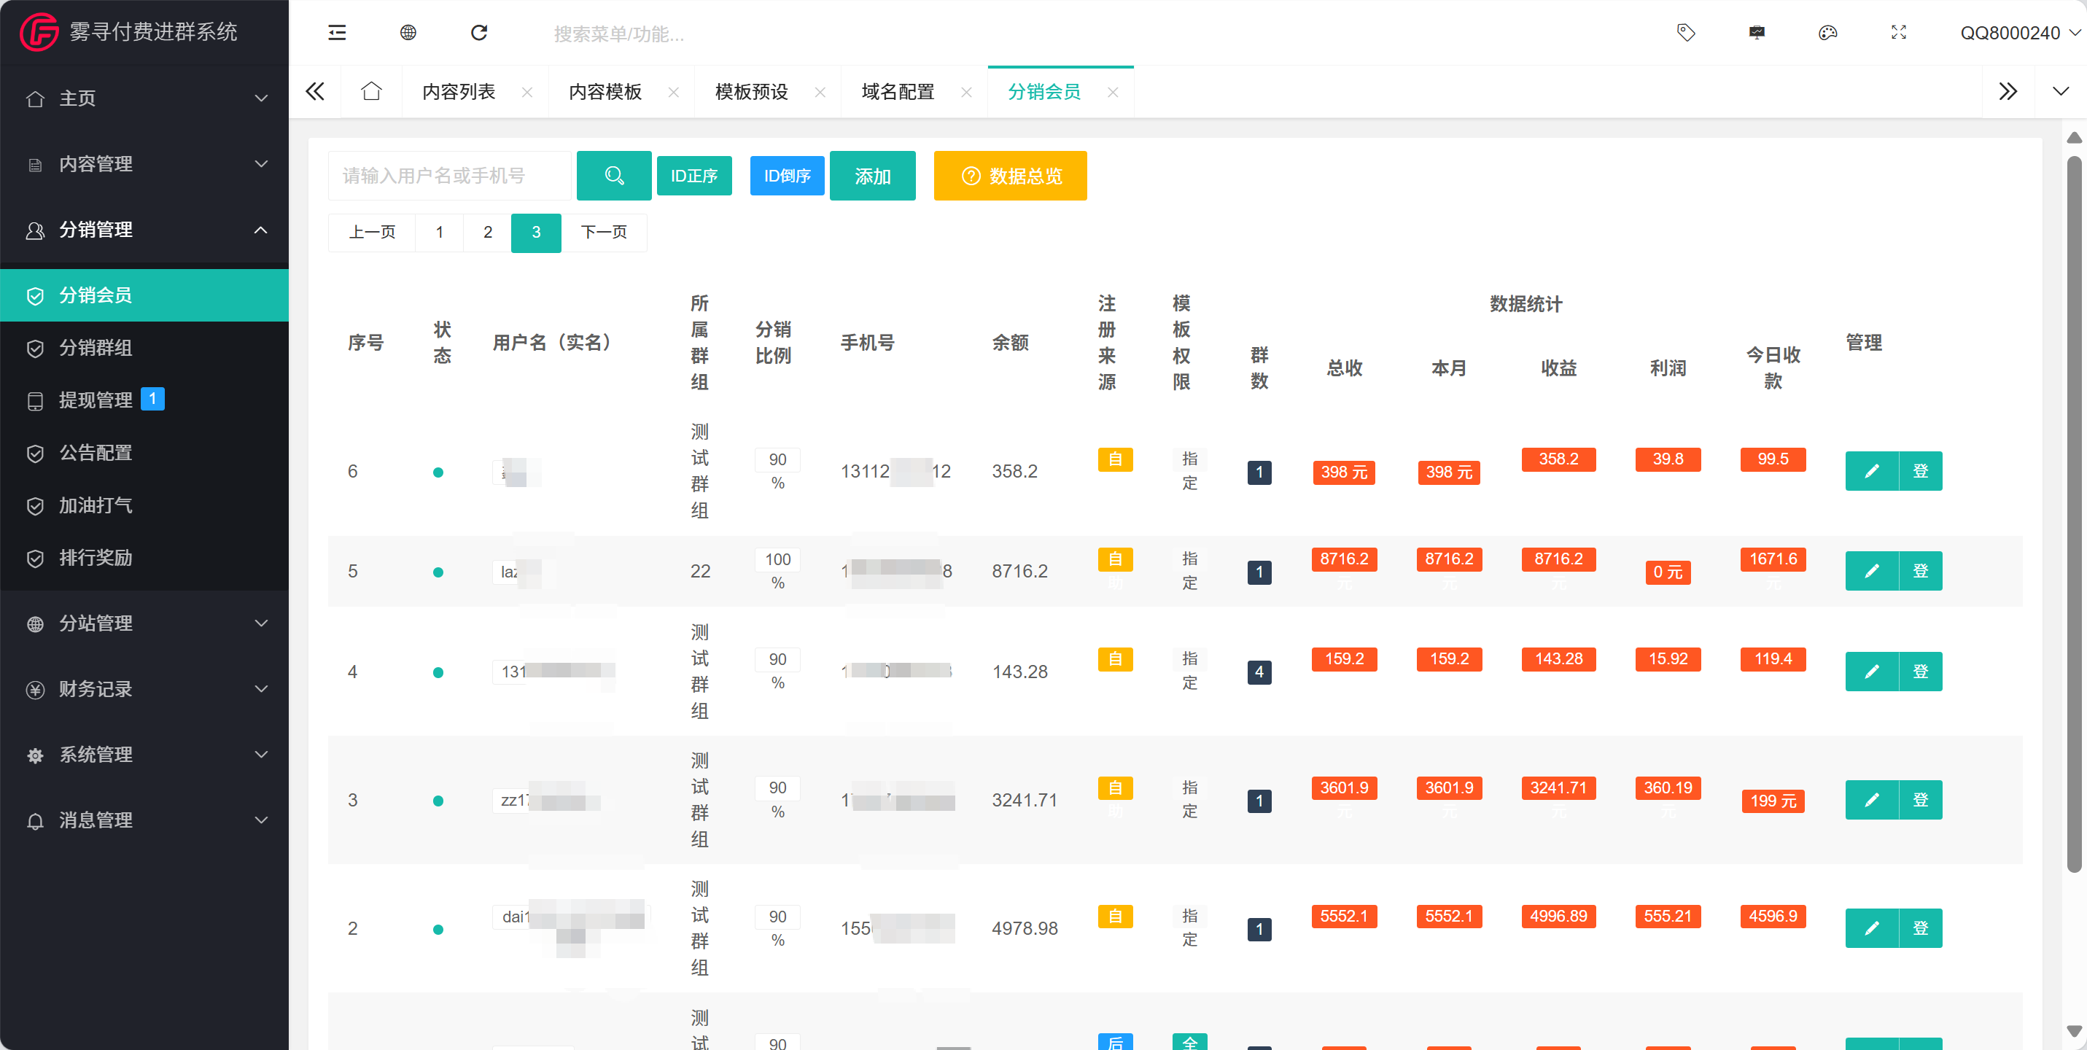
Task: Click the 3241.71 余额 balance cell
Action: (x=1024, y=801)
